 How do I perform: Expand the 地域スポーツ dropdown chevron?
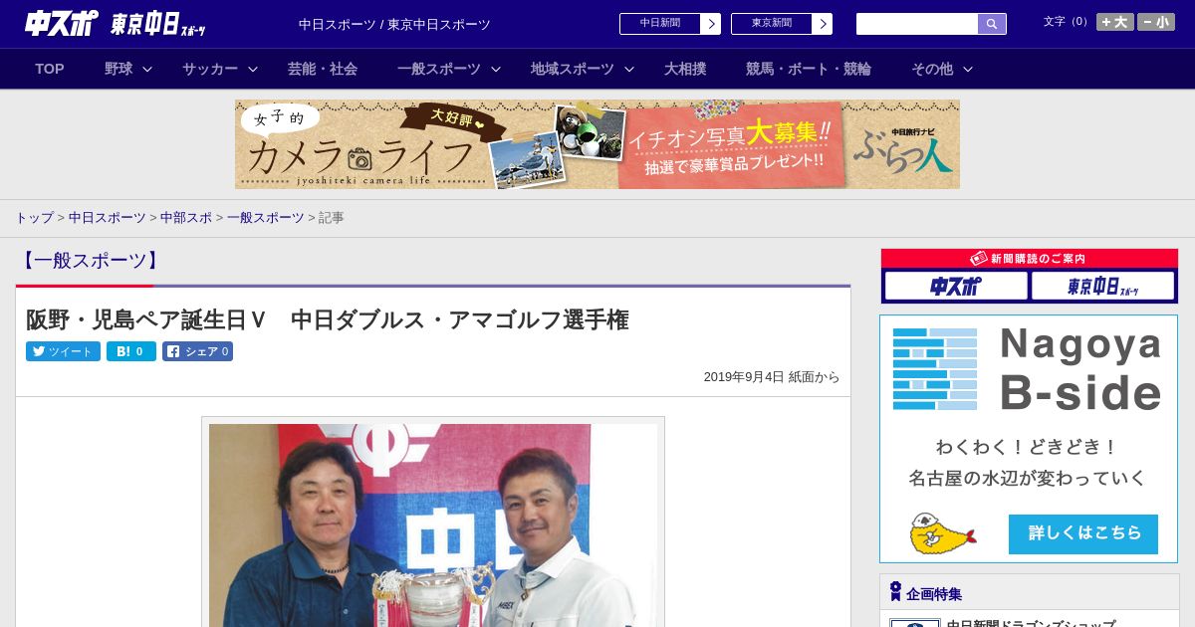[x=629, y=69]
